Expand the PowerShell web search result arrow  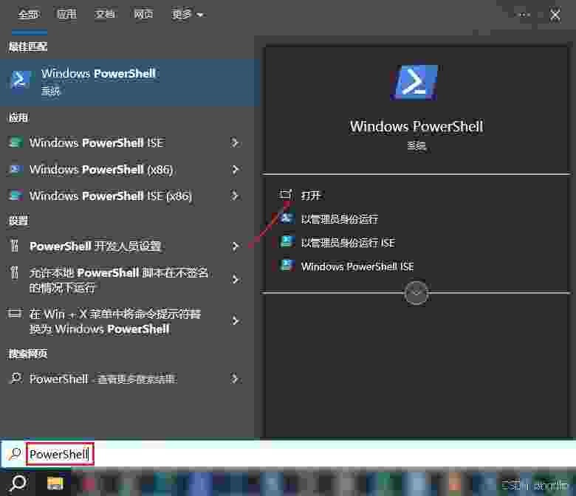click(235, 378)
